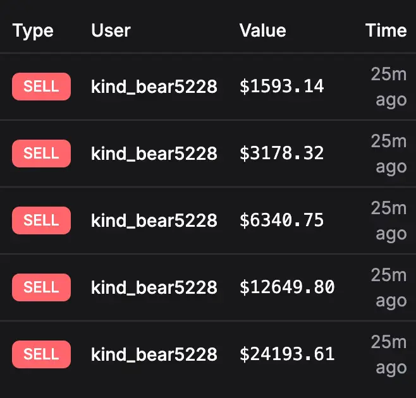Select the $1593.14 value cell
Image resolution: width=416 pixels, height=398 pixels.
(282, 87)
